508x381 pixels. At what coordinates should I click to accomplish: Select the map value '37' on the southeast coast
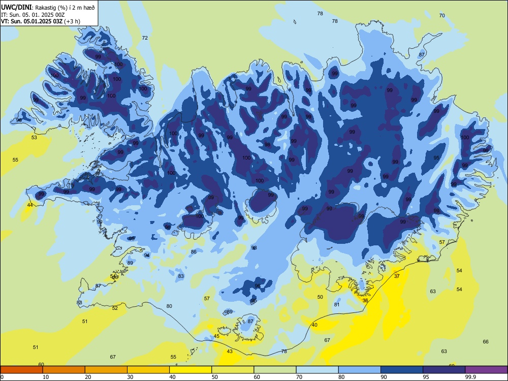[x=397, y=276]
